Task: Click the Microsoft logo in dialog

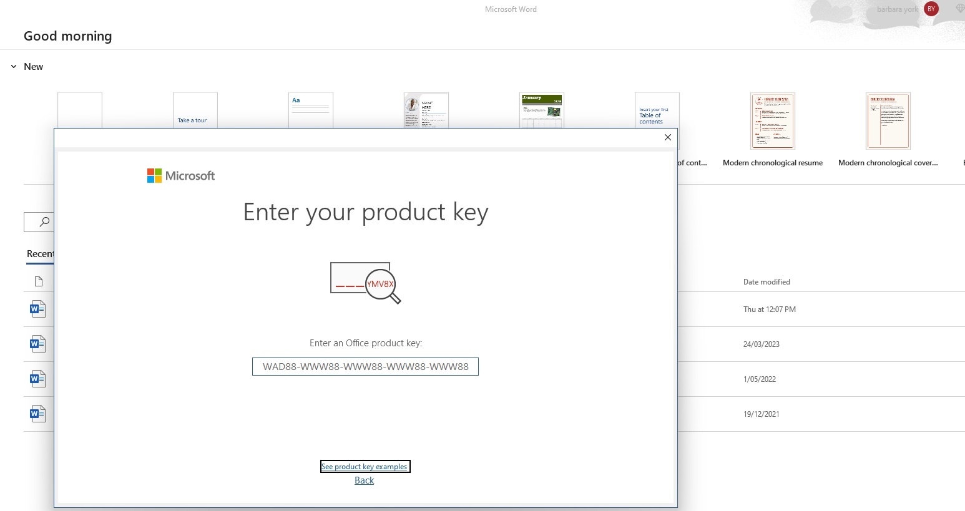Action: pos(181,176)
